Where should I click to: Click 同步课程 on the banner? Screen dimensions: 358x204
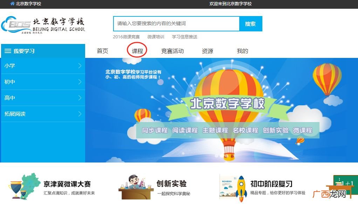point(155,130)
